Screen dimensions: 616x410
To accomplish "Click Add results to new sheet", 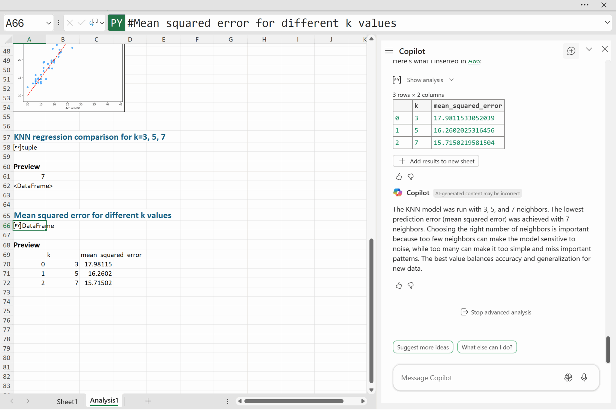I will (x=436, y=161).
